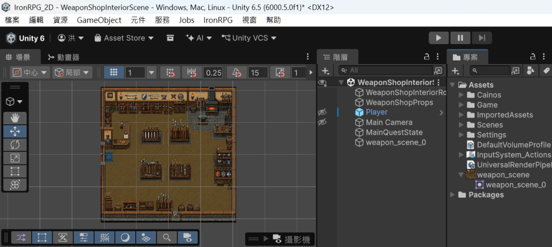Screen dimensions: 552x247
Task: Click the rotation snap angle icon
Action: (x=237, y=73)
